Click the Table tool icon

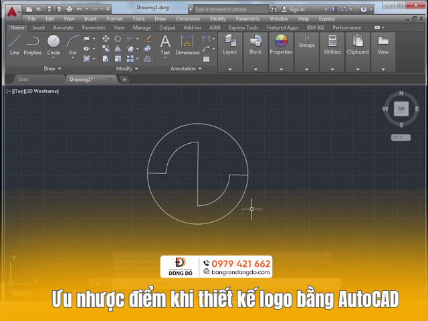click(x=206, y=59)
